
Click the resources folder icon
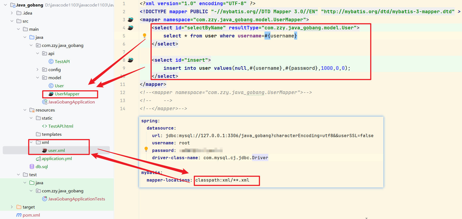click(32, 110)
